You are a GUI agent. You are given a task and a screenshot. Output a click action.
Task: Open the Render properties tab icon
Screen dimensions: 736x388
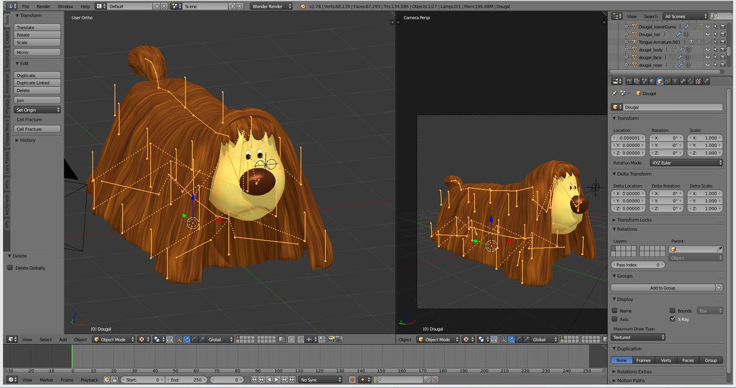click(x=630, y=81)
